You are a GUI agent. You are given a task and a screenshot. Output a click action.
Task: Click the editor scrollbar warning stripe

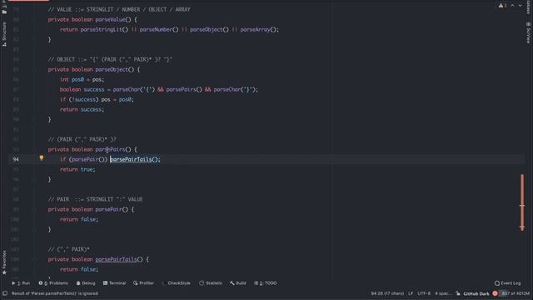(x=522, y=202)
